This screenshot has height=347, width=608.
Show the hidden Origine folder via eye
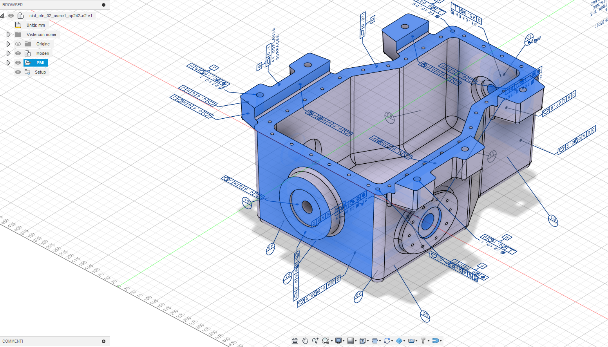click(18, 44)
